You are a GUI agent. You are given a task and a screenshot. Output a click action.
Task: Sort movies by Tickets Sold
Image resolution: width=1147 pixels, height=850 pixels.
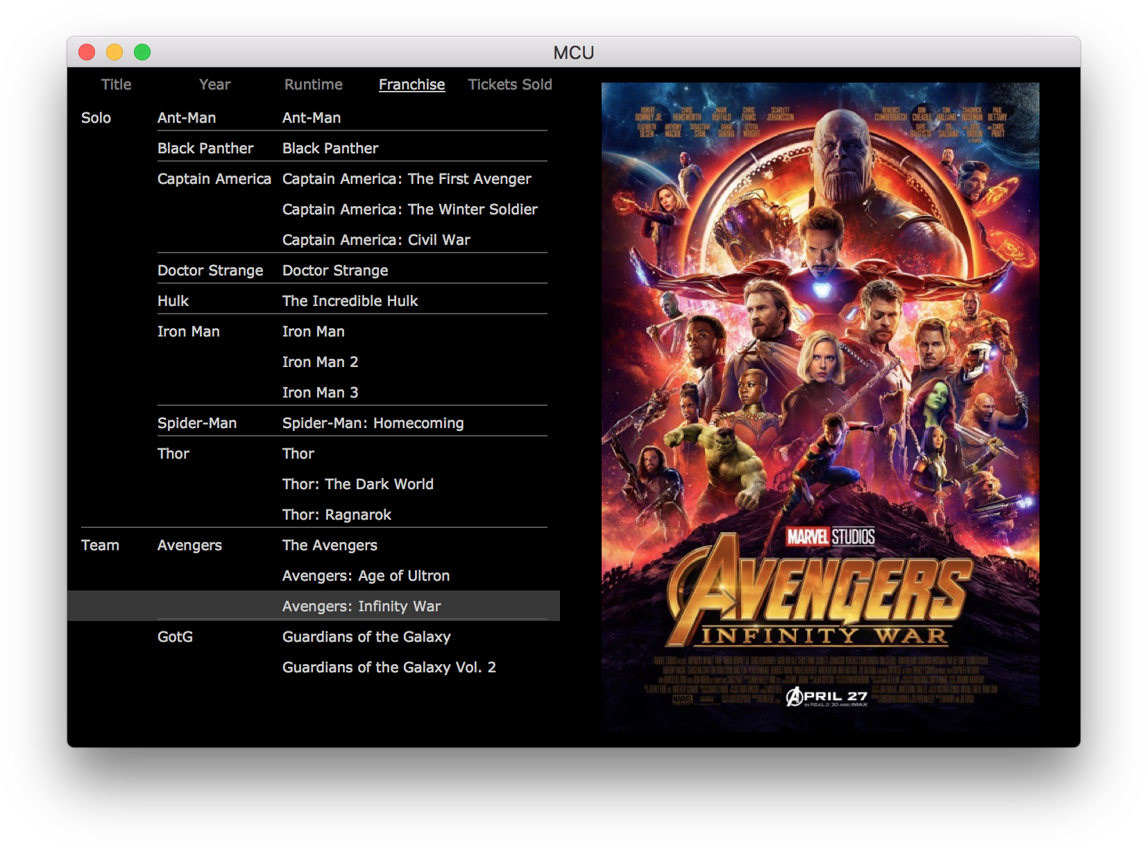pos(510,84)
